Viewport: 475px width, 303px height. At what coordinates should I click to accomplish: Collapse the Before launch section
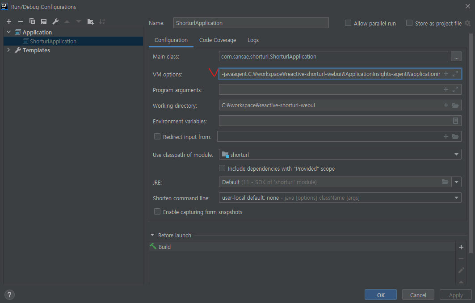coord(152,235)
